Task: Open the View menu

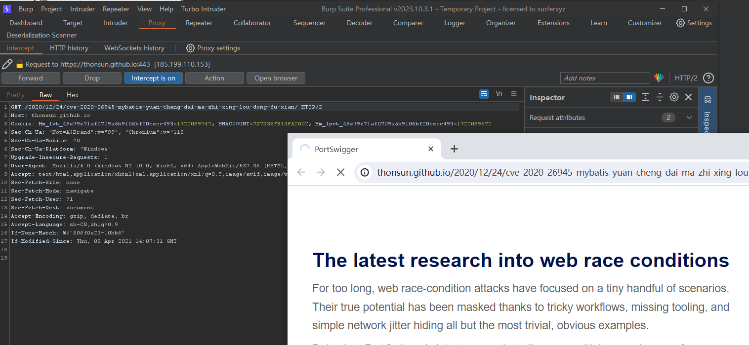Action: (x=144, y=9)
